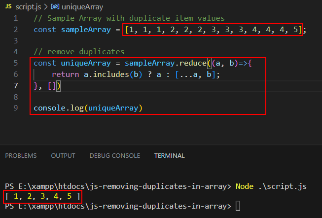Image resolution: width=322 pixels, height=218 pixels.
Task: Switch to the OUTPUT tab
Action: pyautogui.click(x=63, y=156)
